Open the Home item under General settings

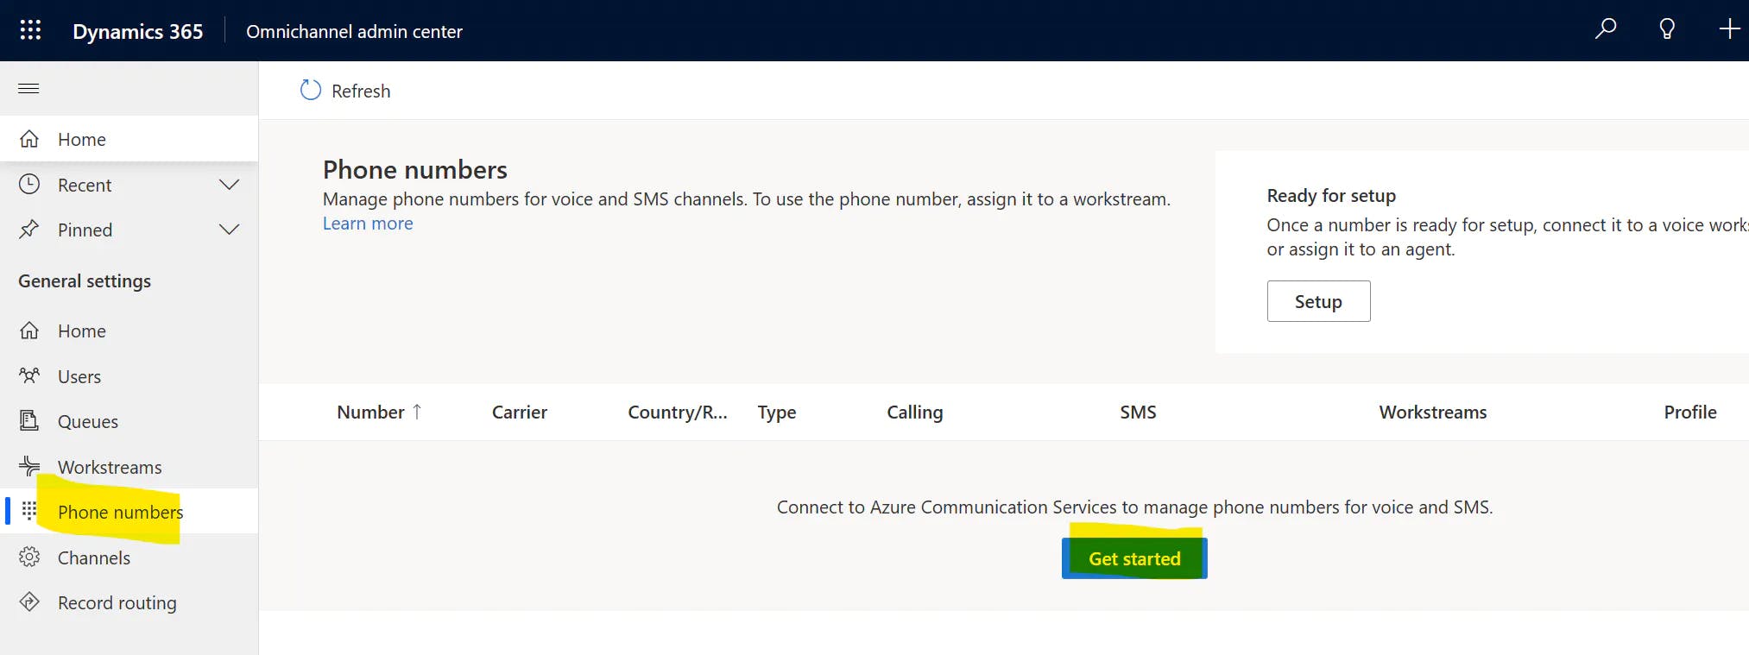(x=129, y=331)
